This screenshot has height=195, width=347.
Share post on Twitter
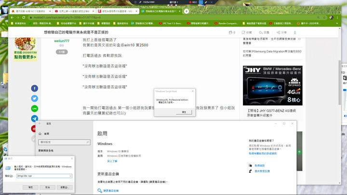34,98
